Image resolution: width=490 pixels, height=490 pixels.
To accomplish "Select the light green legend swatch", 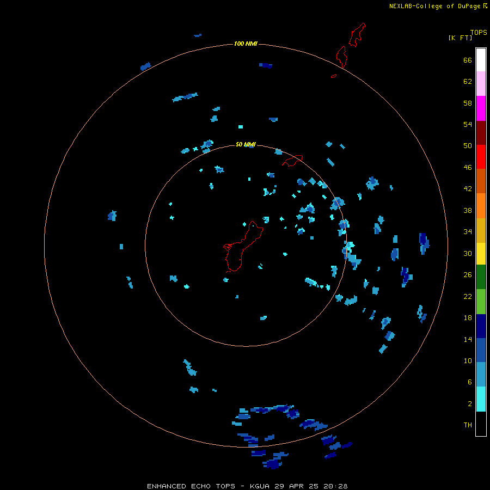I will pos(481,302).
